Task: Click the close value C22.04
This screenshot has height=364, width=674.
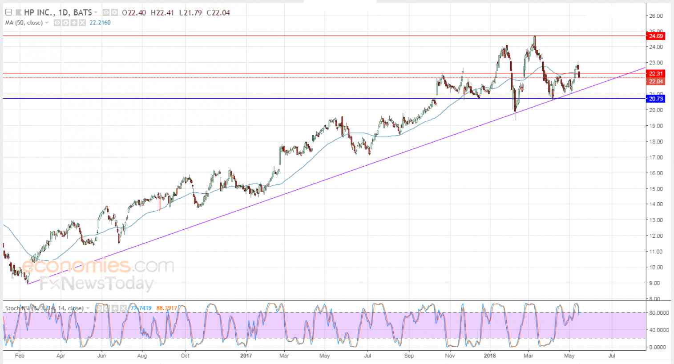Action: click(218, 12)
